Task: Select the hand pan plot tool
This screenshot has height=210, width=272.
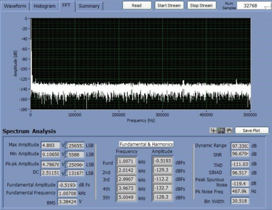Action: (x=229, y=131)
